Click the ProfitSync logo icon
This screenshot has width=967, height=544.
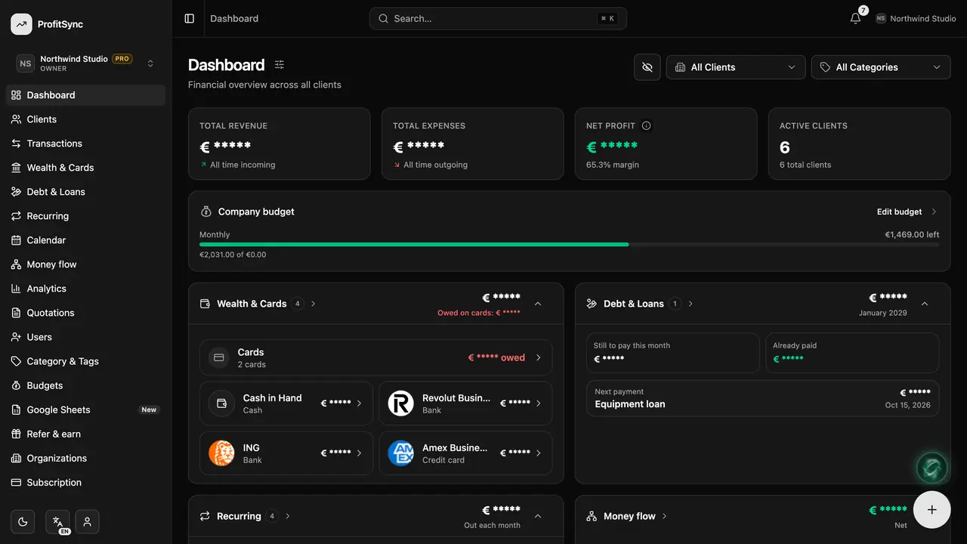[x=21, y=24]
